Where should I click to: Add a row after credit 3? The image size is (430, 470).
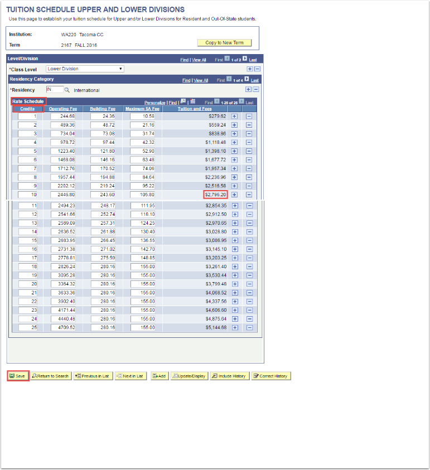point(234,134)
